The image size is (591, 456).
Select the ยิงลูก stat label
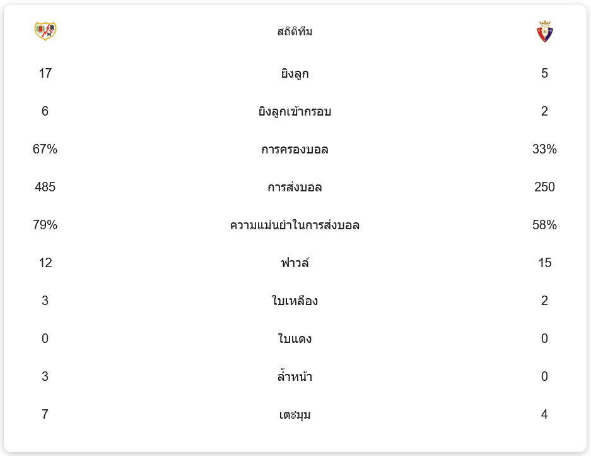(295, 74)
